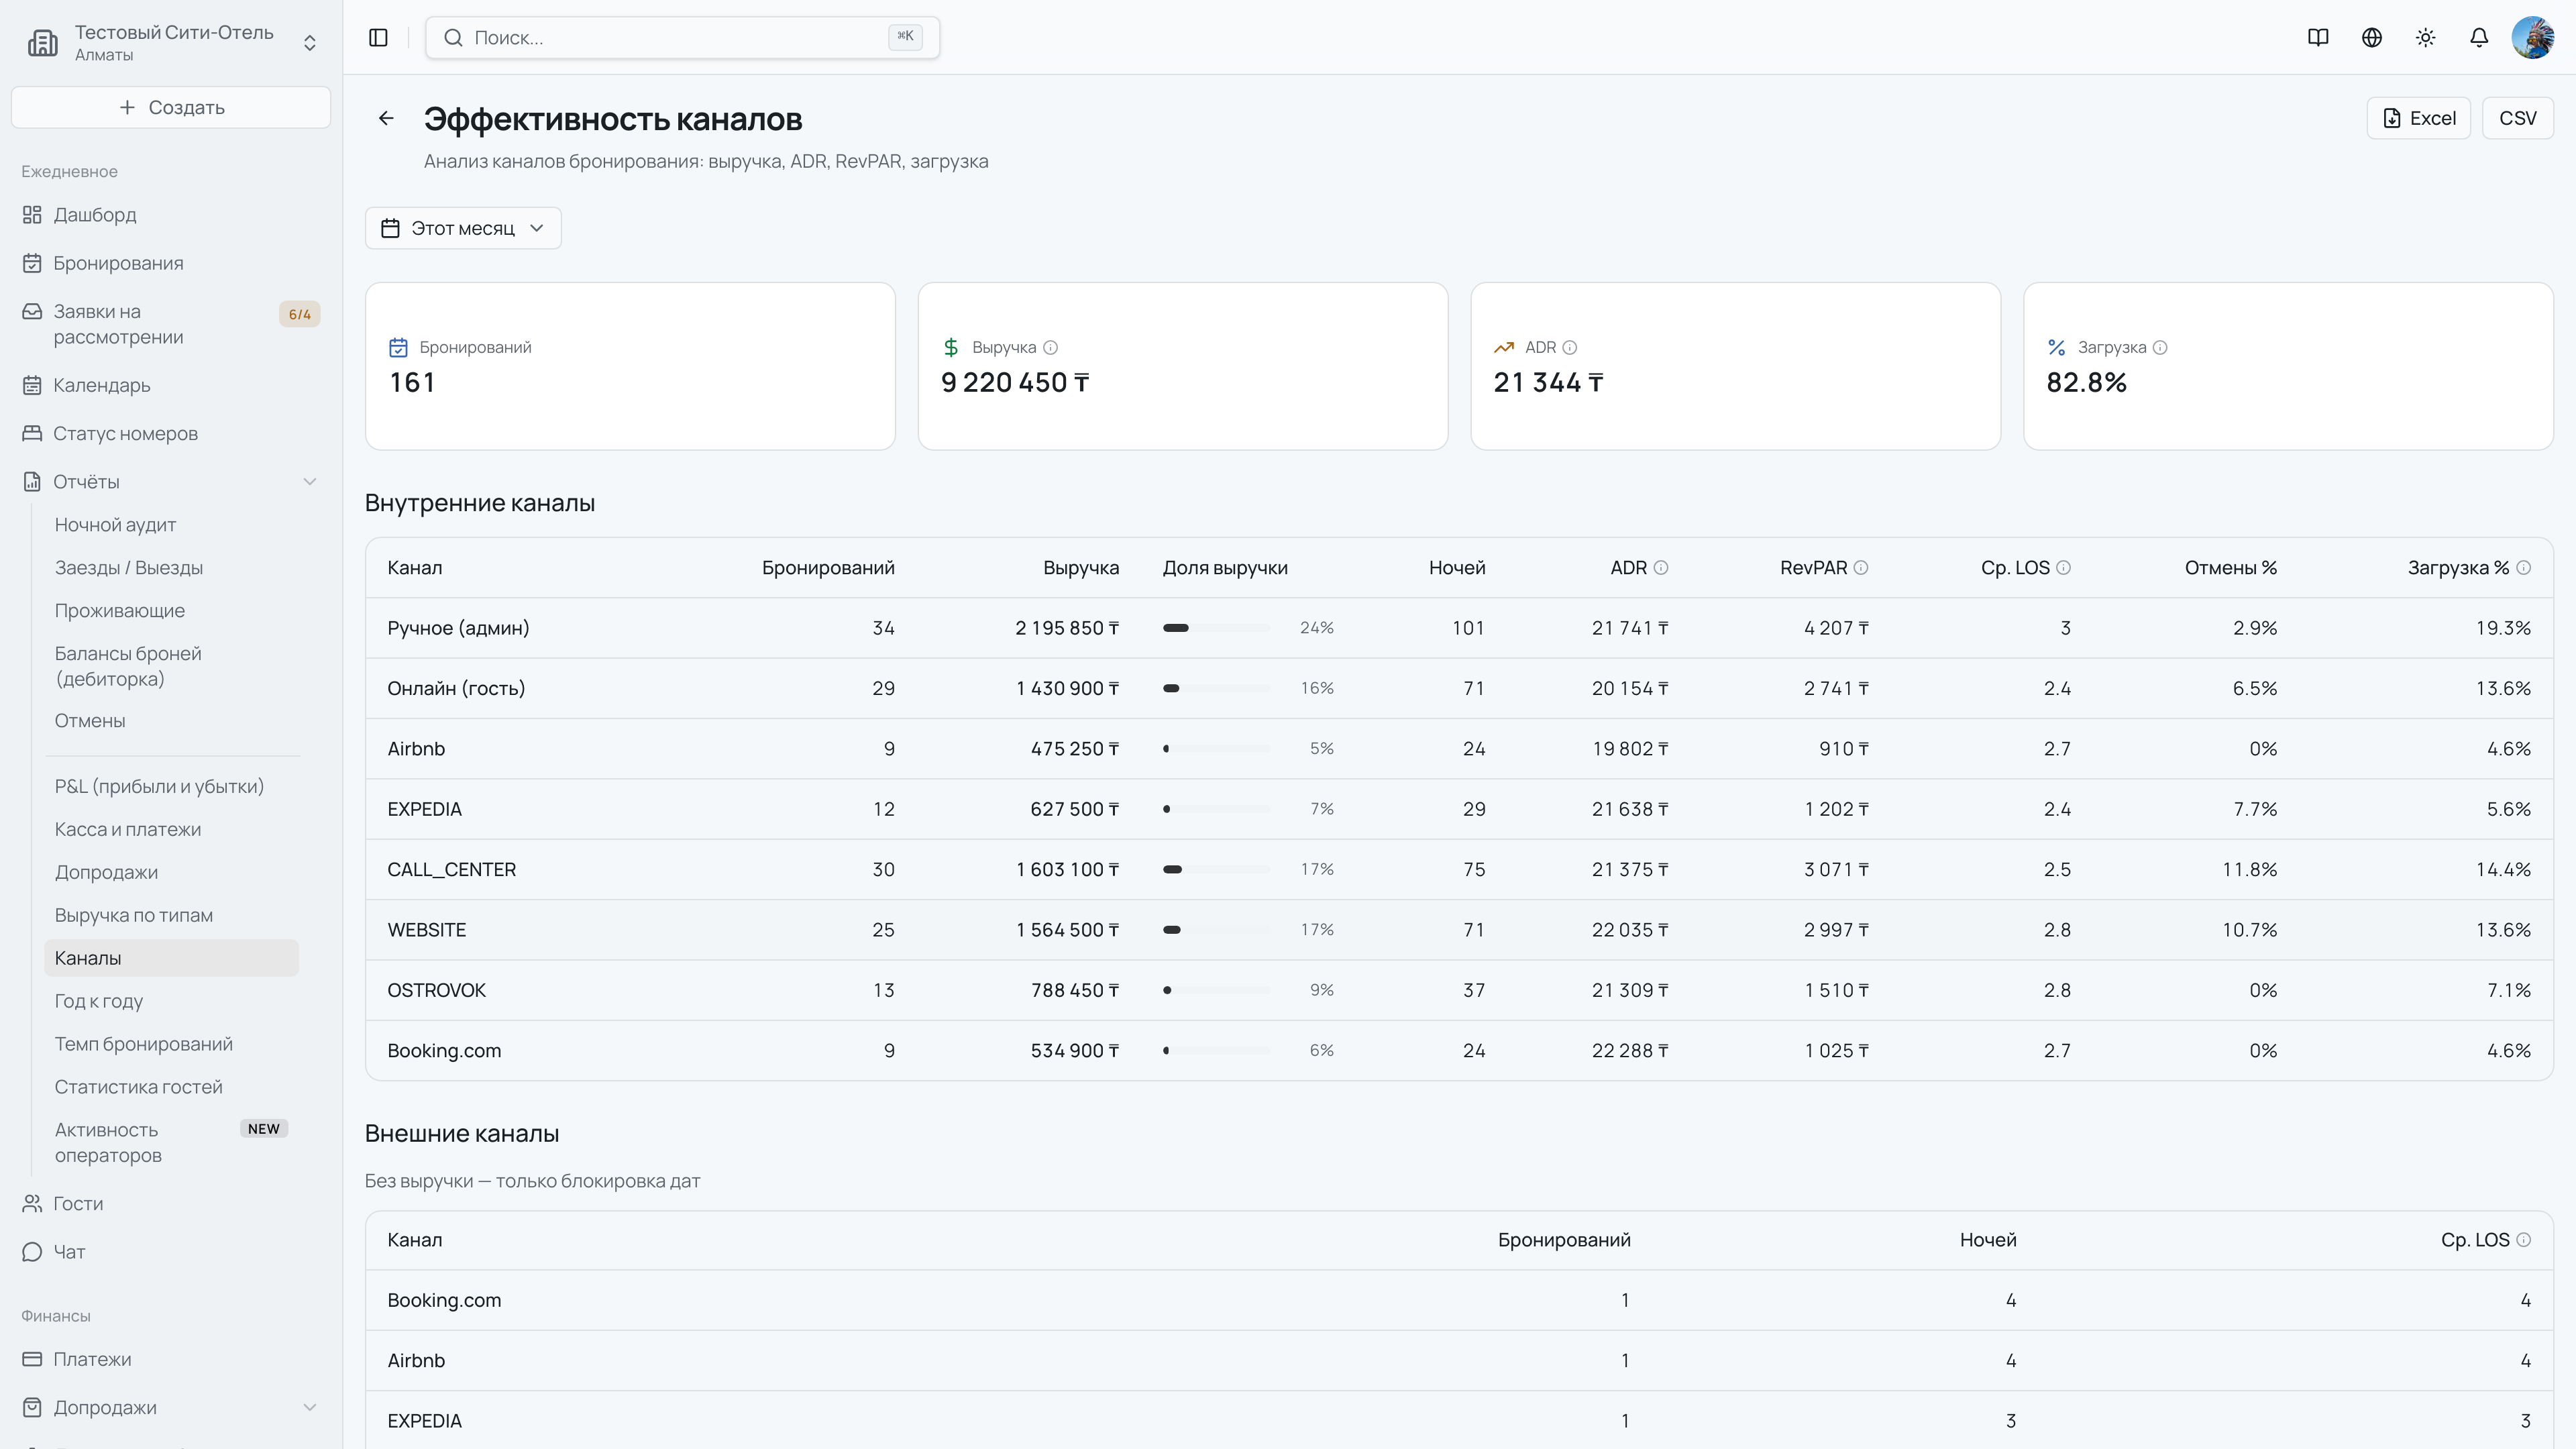Open the hotel switcher Тестовый Сити-Отель

click(x=171, y=43)
